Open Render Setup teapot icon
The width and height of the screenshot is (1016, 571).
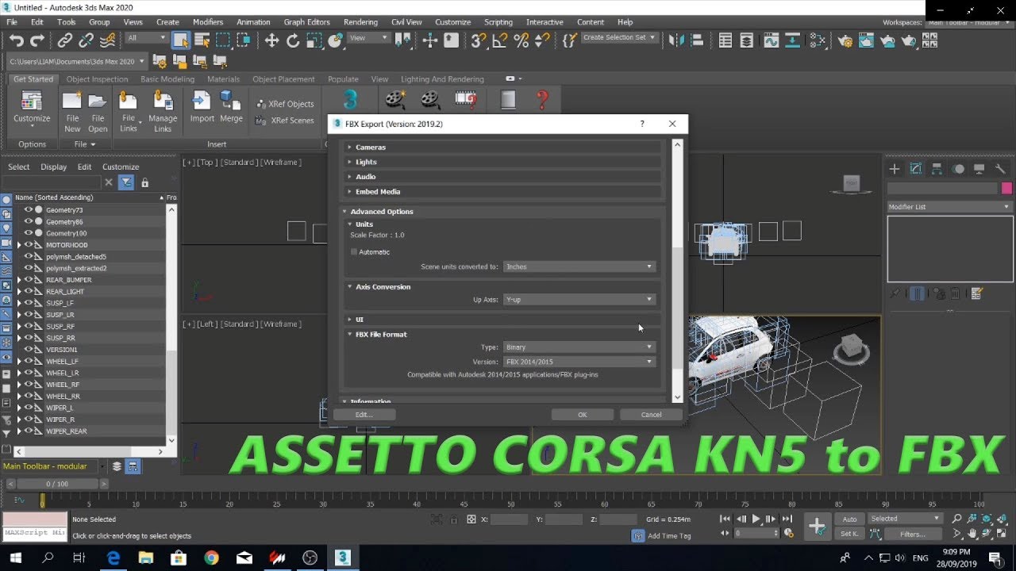coord(845,40)
